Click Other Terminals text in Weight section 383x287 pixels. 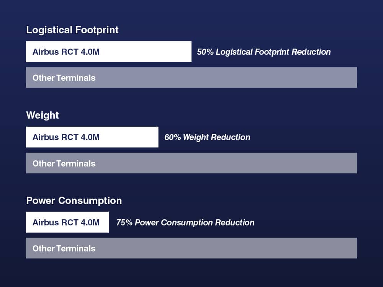[x=64, y=164]
